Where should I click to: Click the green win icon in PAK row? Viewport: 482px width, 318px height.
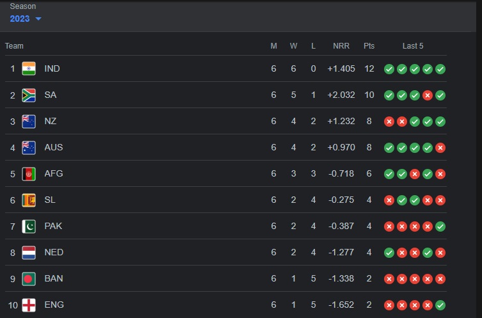coord(440,227)
